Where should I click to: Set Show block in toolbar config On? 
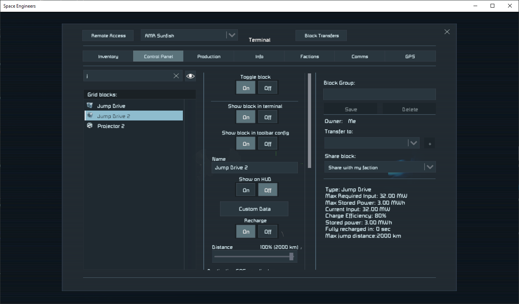[246, 144]
